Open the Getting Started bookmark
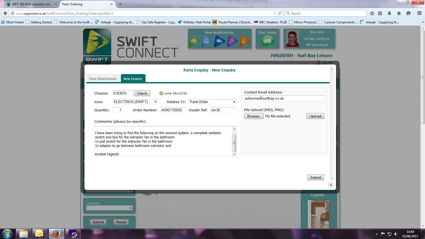 point(39,22)
